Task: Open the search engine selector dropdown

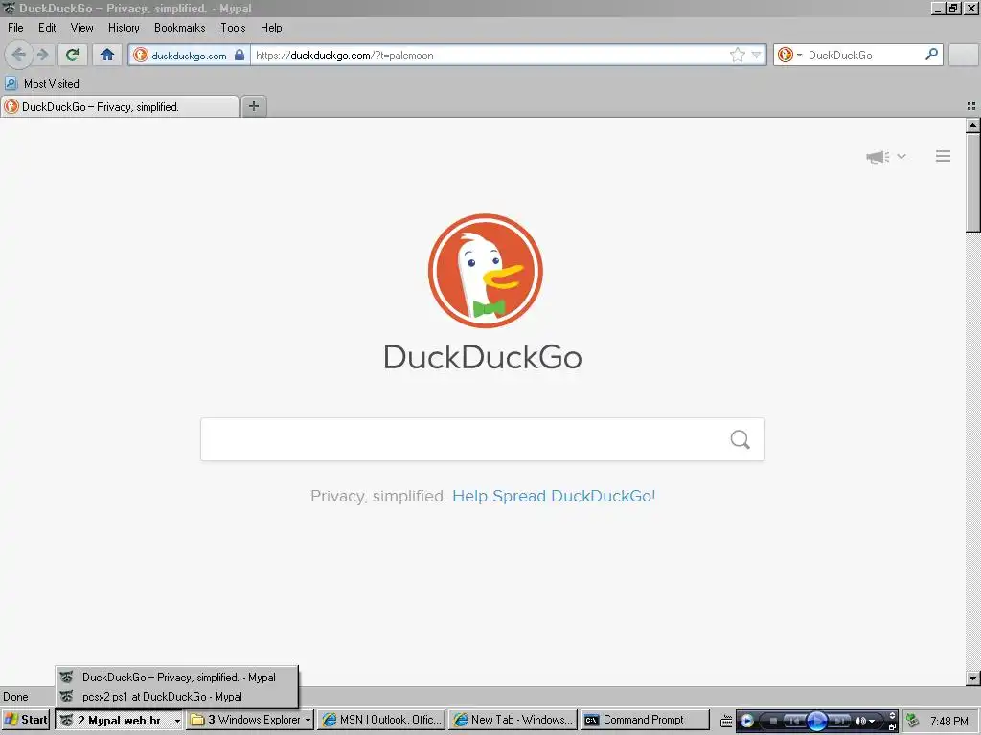Action: [789, 55]
